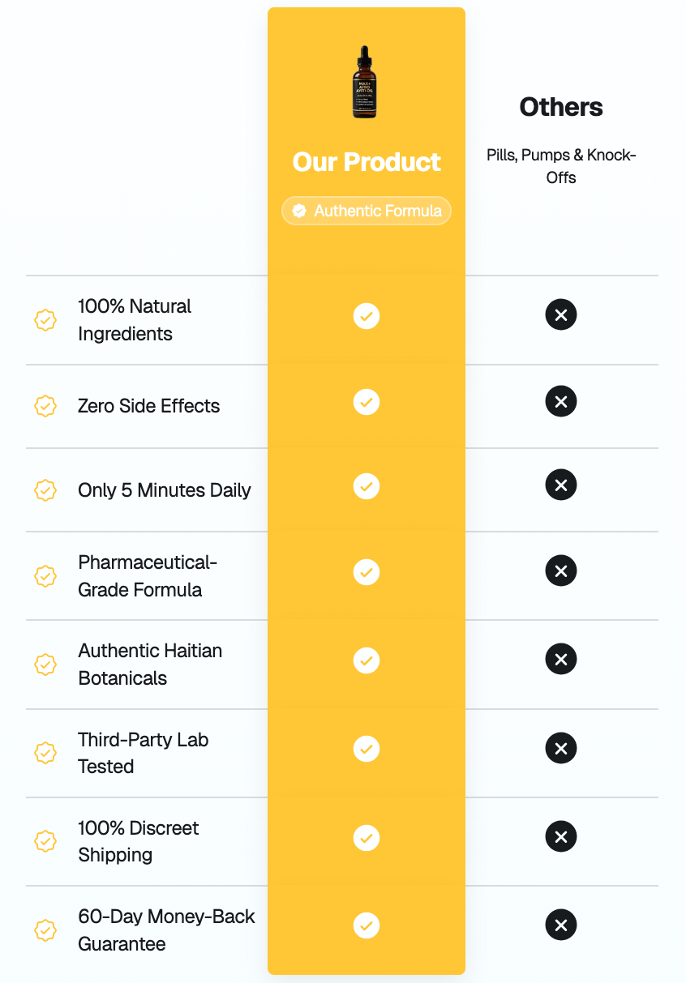
Task: Click white checkmark in Authentic Haitian Botanicals row
Action: 367,660
